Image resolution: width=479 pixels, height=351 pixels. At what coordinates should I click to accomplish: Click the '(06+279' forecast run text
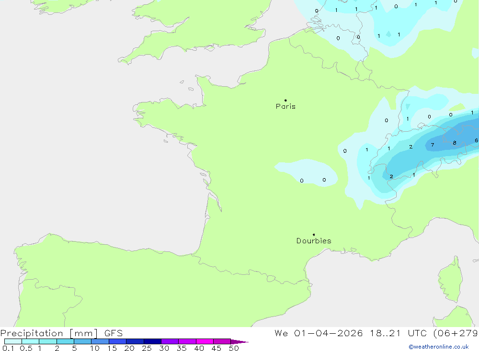pyautogui.click(x=456, y=333)
